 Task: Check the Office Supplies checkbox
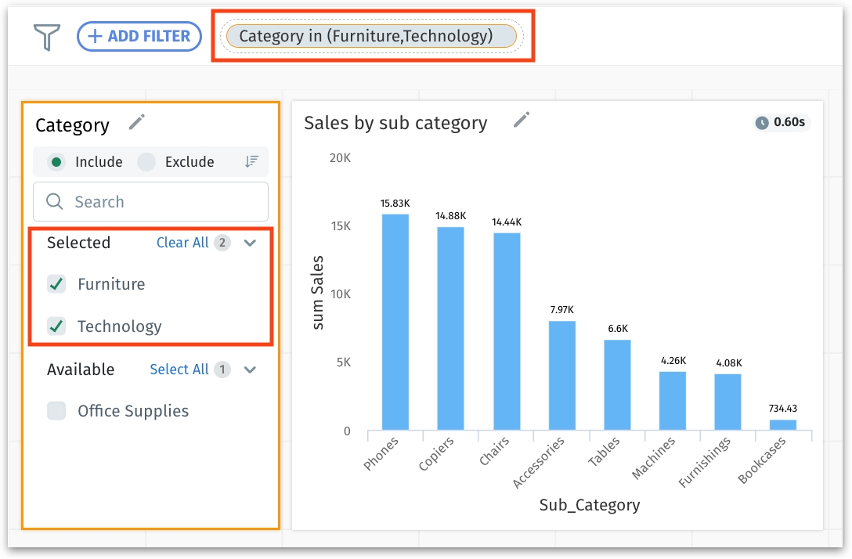(56, 411)
